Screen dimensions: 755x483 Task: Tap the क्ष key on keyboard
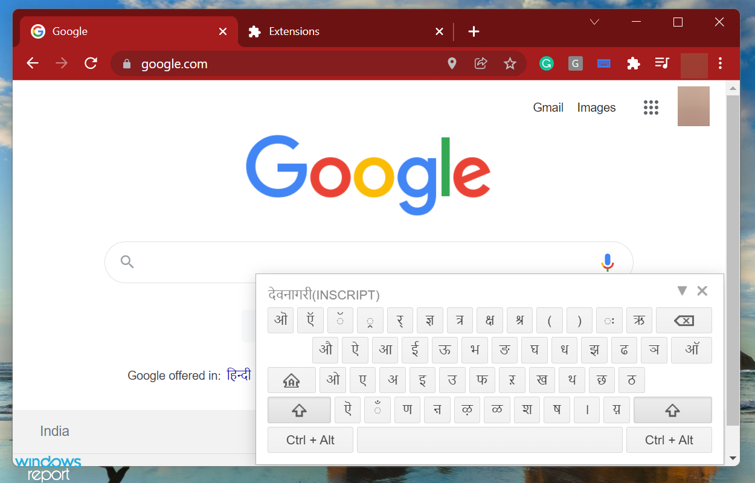490,321
